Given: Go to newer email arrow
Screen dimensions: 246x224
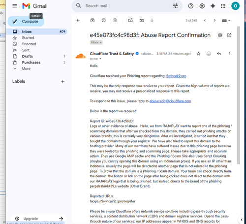Looking at the screenshot, I should point(205,20).
